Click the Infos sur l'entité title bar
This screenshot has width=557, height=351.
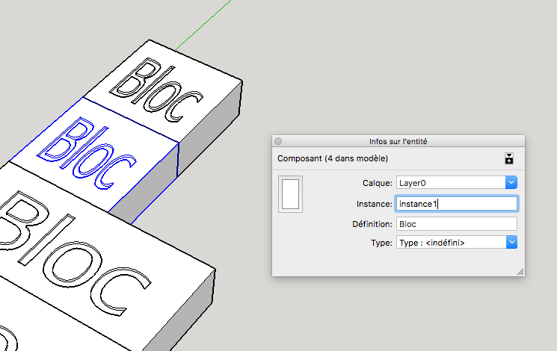pyautogui.click(x=398, y=141)
